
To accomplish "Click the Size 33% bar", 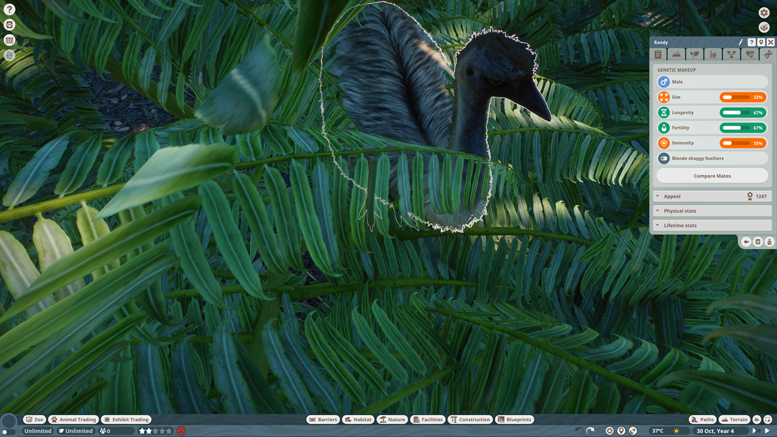I will tap(743, 97).
